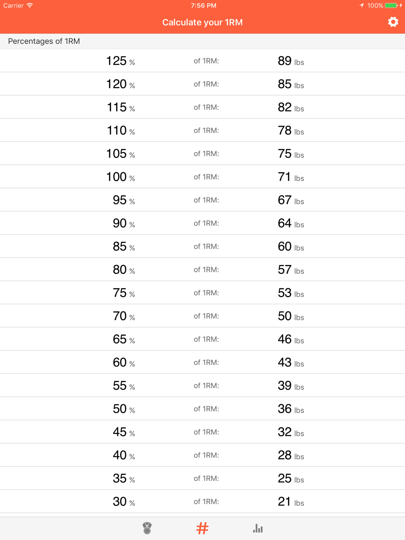Switch to the medal tab
Screen dimensions: 405x540
coord(147,528)
